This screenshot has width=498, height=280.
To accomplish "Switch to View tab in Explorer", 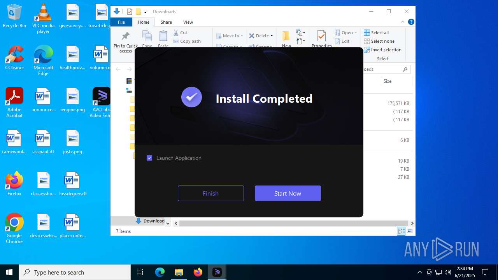I will coord(188,22).
